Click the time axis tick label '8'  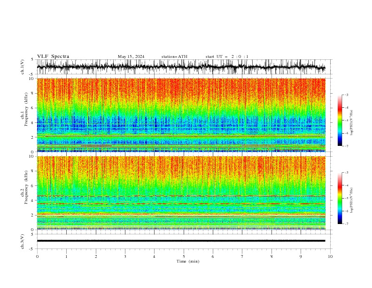[x=271, y=256]
